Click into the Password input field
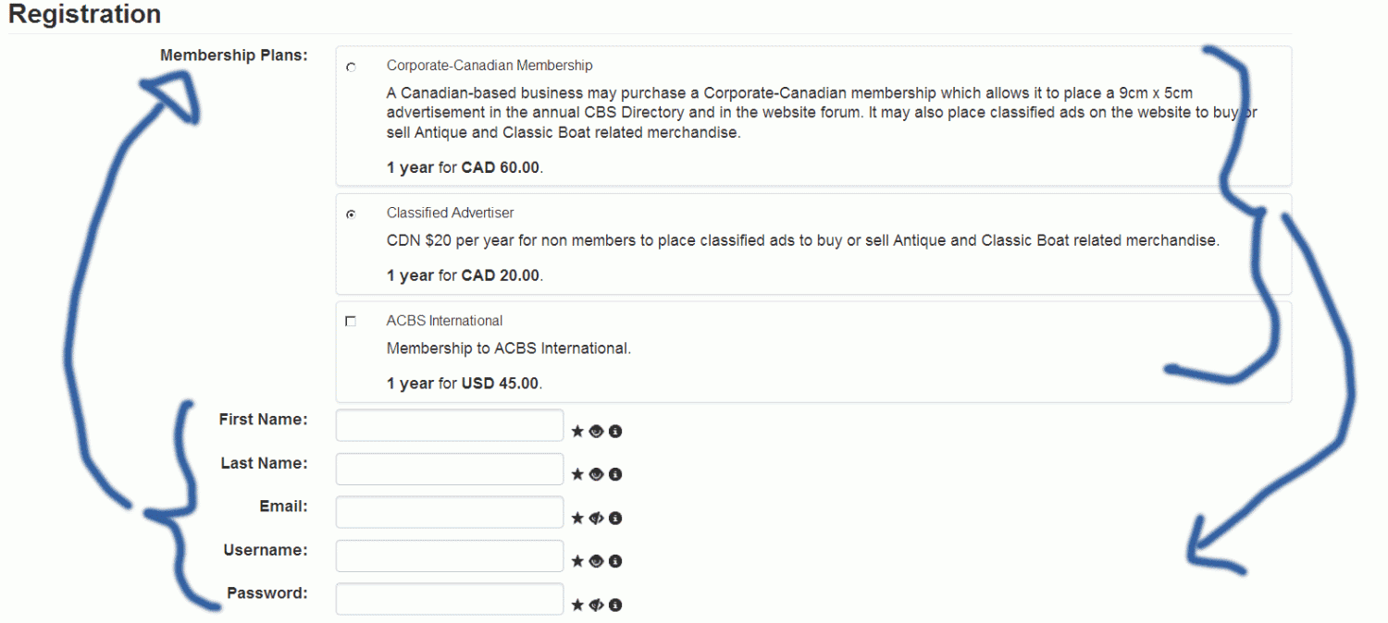The height and width of the screenshot is (623, 1388). tap(450, 599)
